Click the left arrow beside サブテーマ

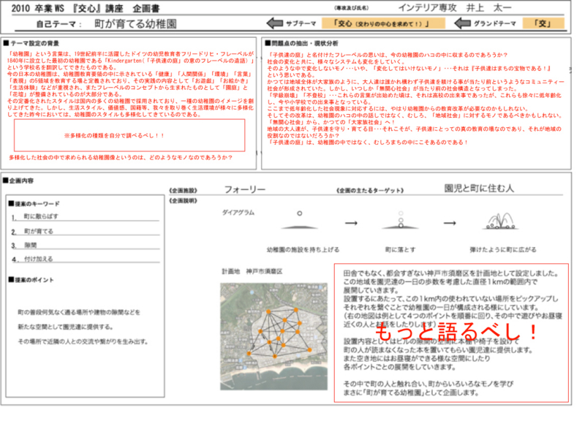(x=275, y=23)
